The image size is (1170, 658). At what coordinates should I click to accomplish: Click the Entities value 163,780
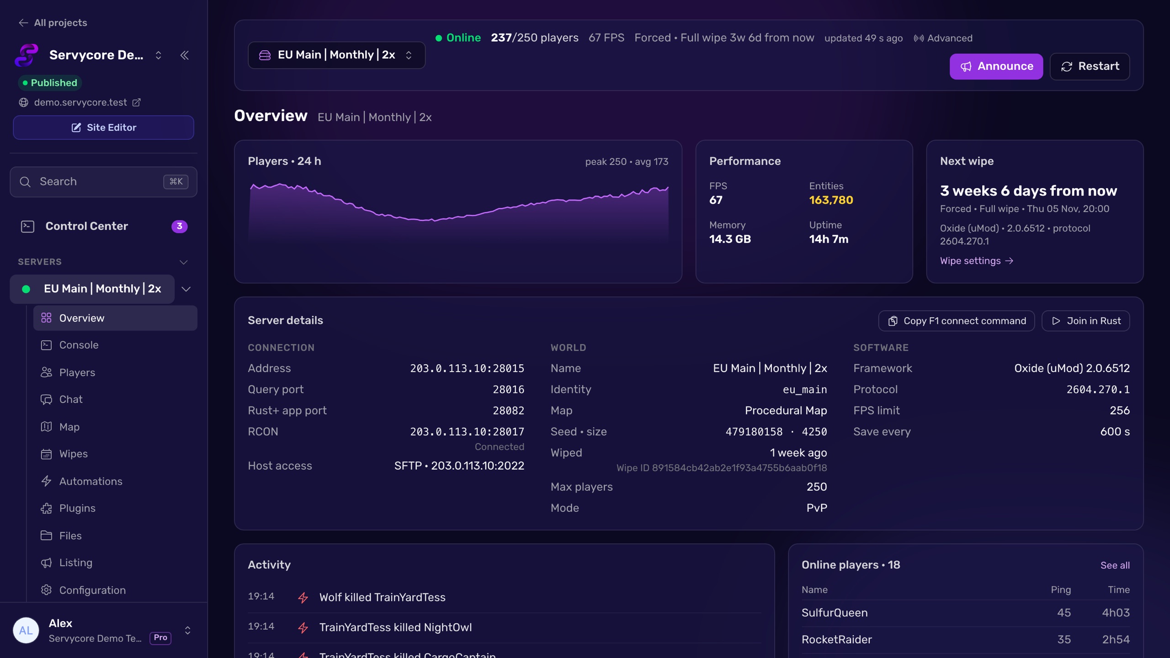click(x=831, y=200)
